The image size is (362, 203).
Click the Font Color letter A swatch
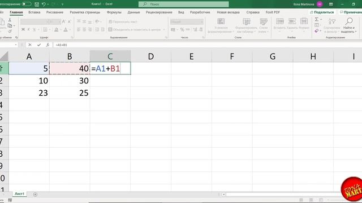click(66, 29)
